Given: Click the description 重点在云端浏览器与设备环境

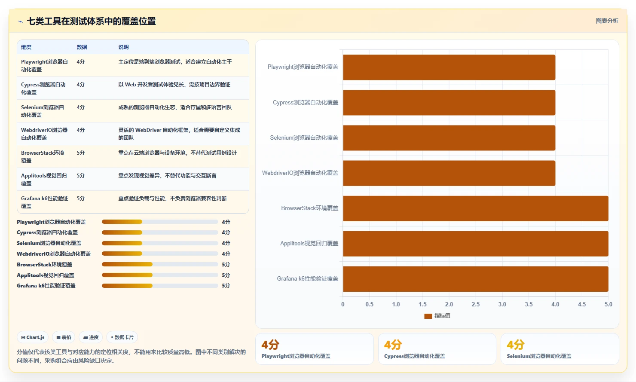Looking at the screenshot, I should [177, 153].
